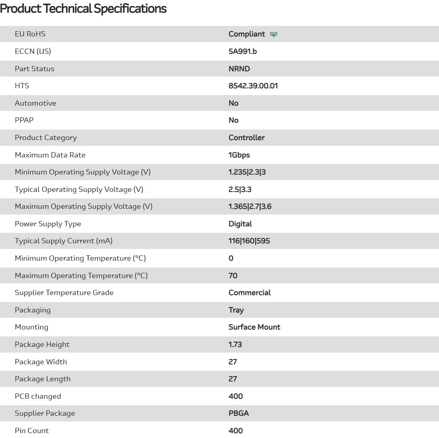The width and height of the screenshot is (439, 438).
Task: Select the Tray packaging value
Action: (x=236, y=310)
